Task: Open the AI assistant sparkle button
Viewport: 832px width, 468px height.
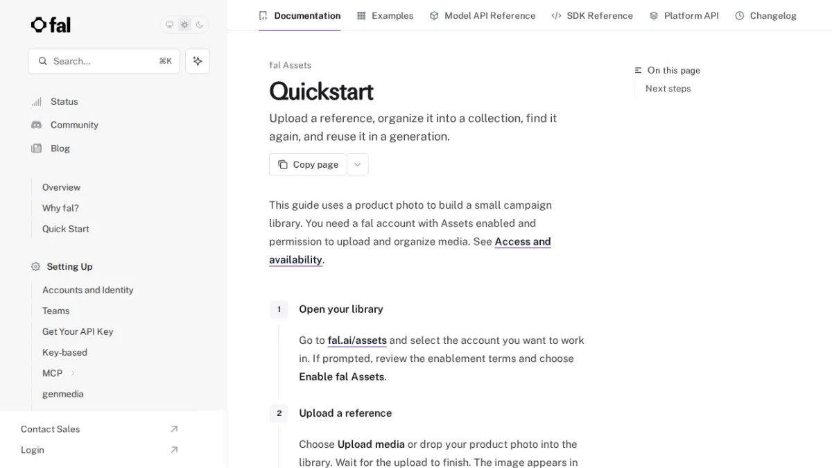Action: 198,61
